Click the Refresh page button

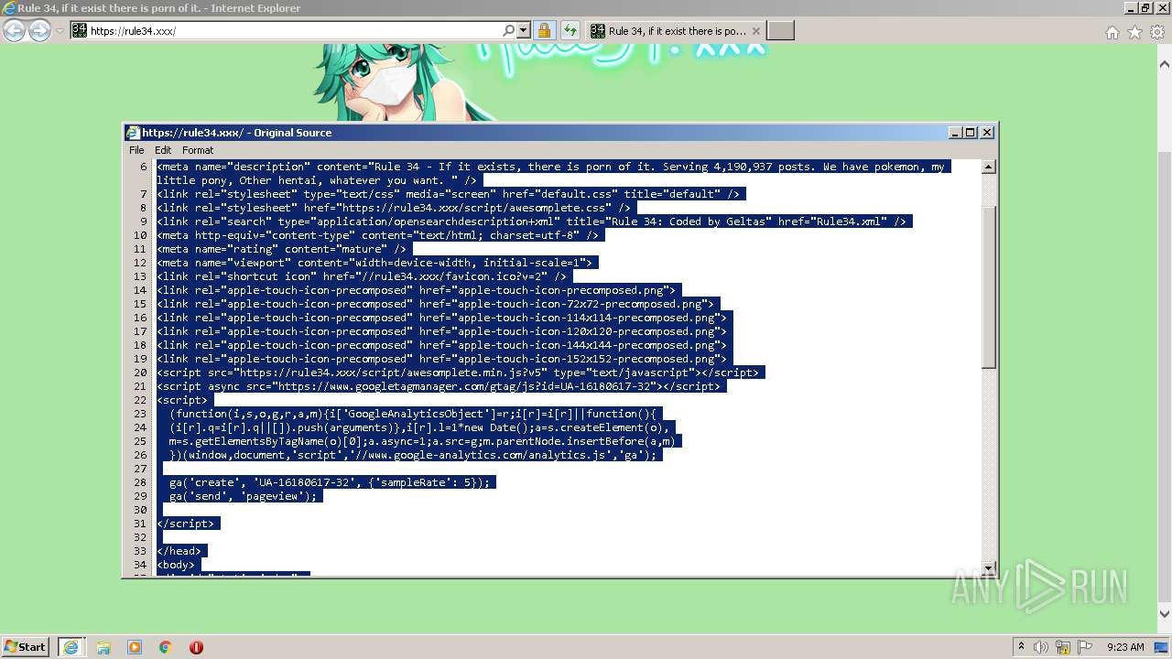click(x=570, y=30)
